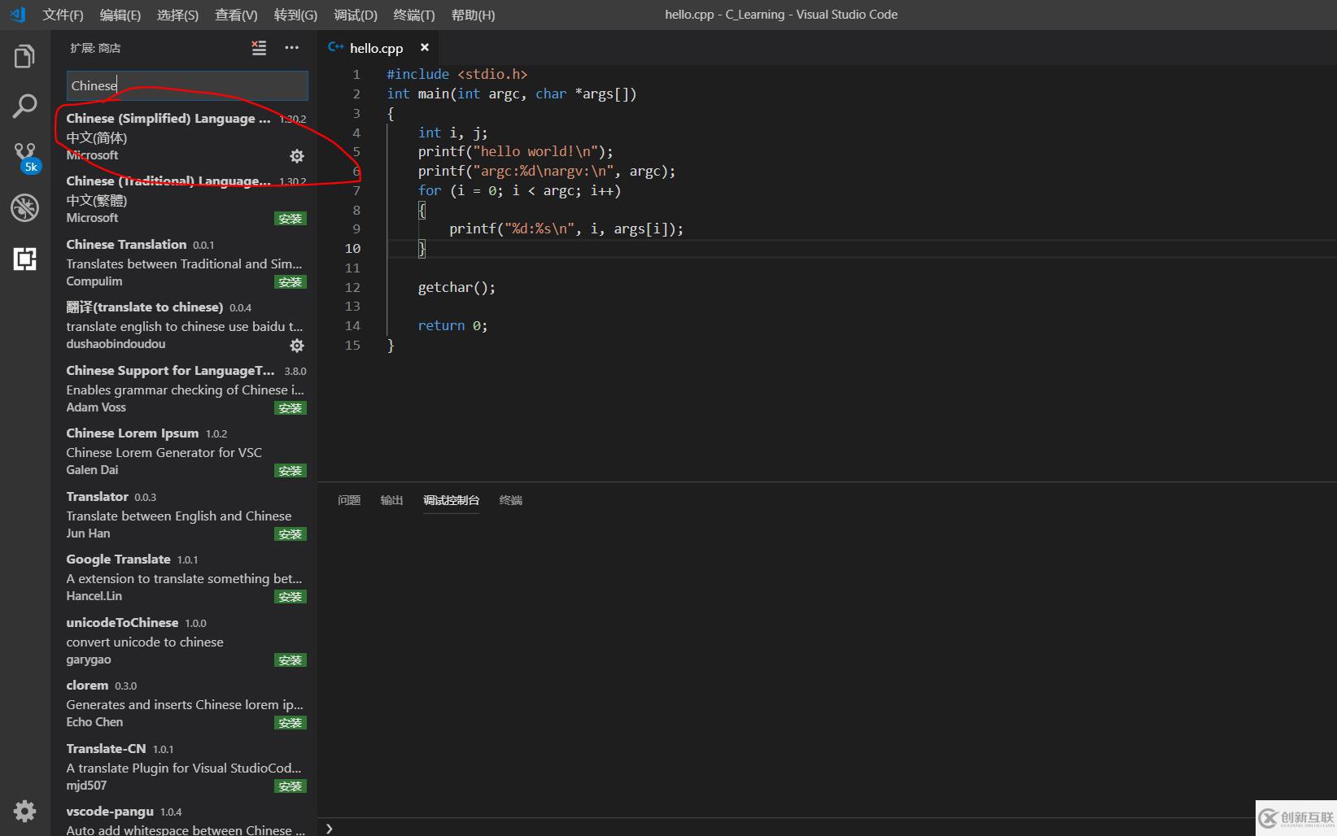Select the clorem 0.3.0 entry

(184, 703)
